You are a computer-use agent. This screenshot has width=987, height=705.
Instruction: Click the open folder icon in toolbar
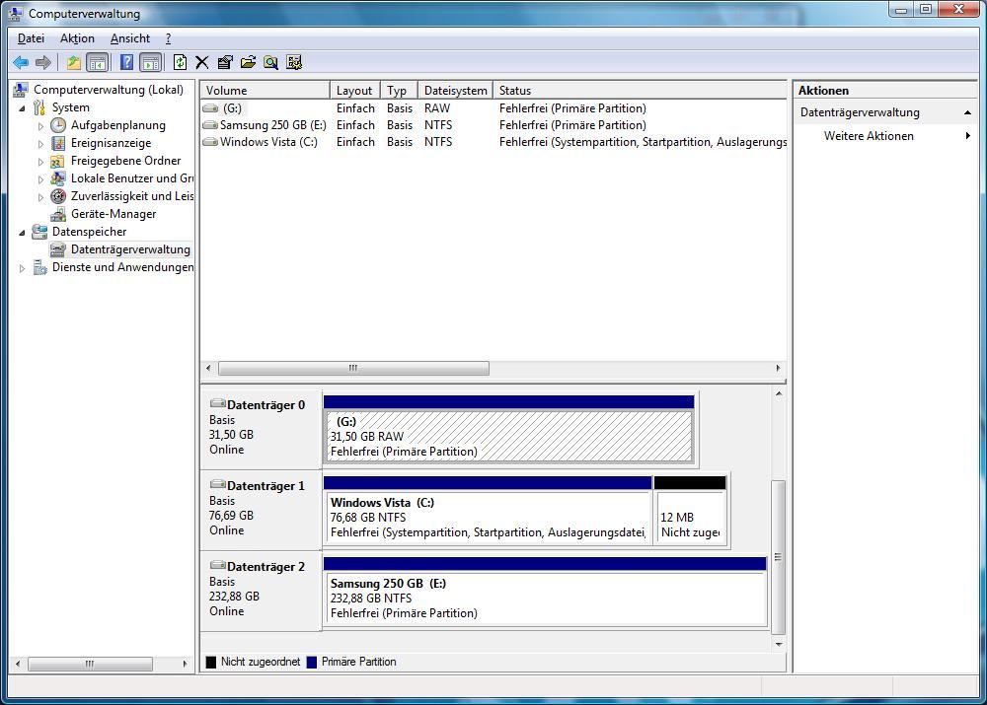(x=248, y=62)
